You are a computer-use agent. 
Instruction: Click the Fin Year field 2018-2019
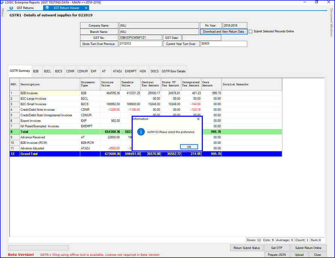pyautogui.click(x=235, y=26)
